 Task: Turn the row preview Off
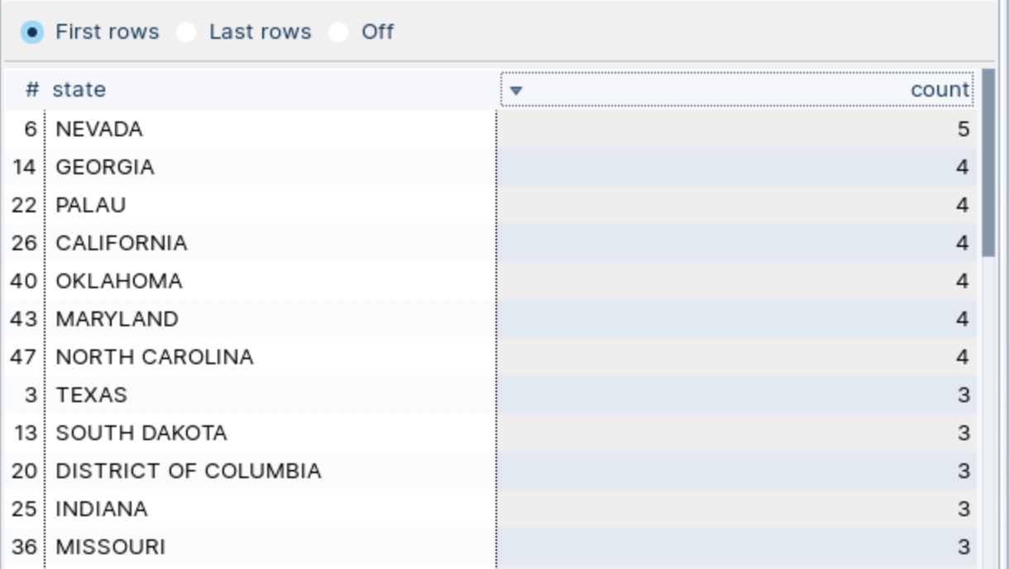pos(338,32)
